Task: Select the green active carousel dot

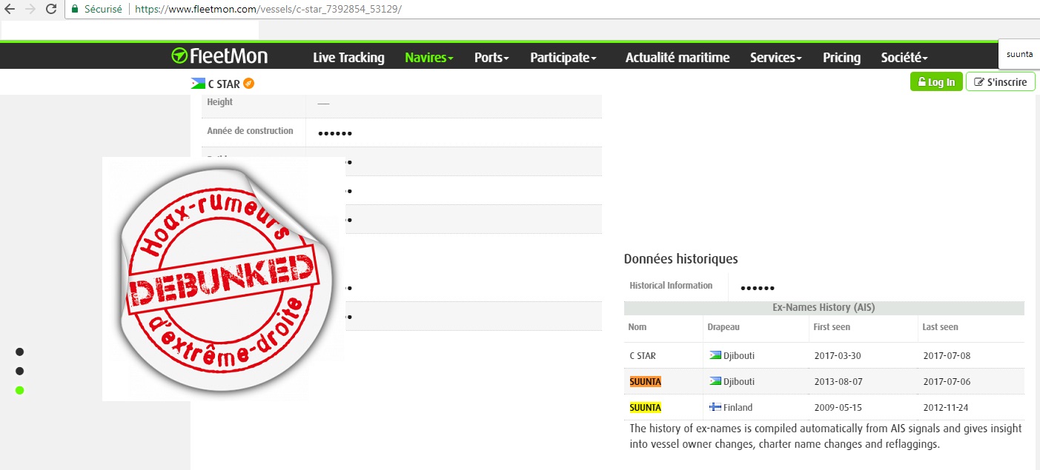Action: (20, 390)
